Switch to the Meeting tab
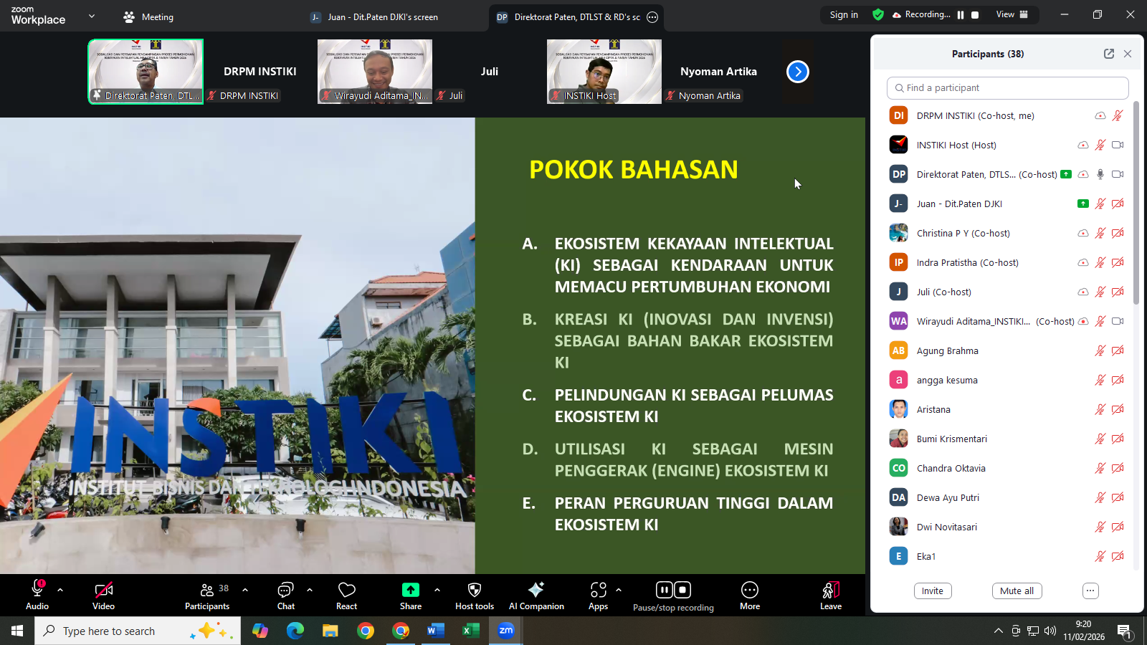The height and width of the screenshot is (645, 1147). (x=149, y=17)
